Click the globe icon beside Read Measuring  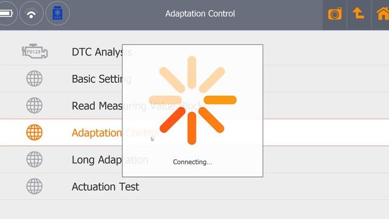[x=34, y=105]
